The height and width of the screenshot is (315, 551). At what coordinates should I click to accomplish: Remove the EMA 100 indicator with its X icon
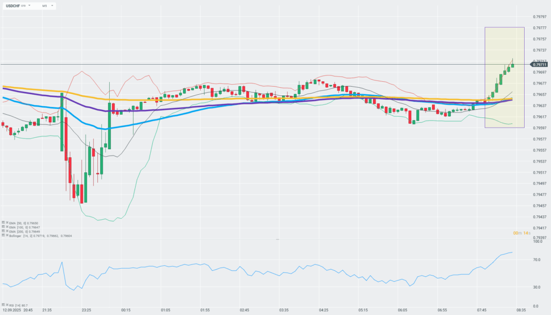point(8,227)
